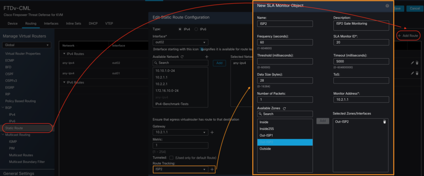
Task: Collapse the IPv4 Routes group
Action: tap(64, 54)
